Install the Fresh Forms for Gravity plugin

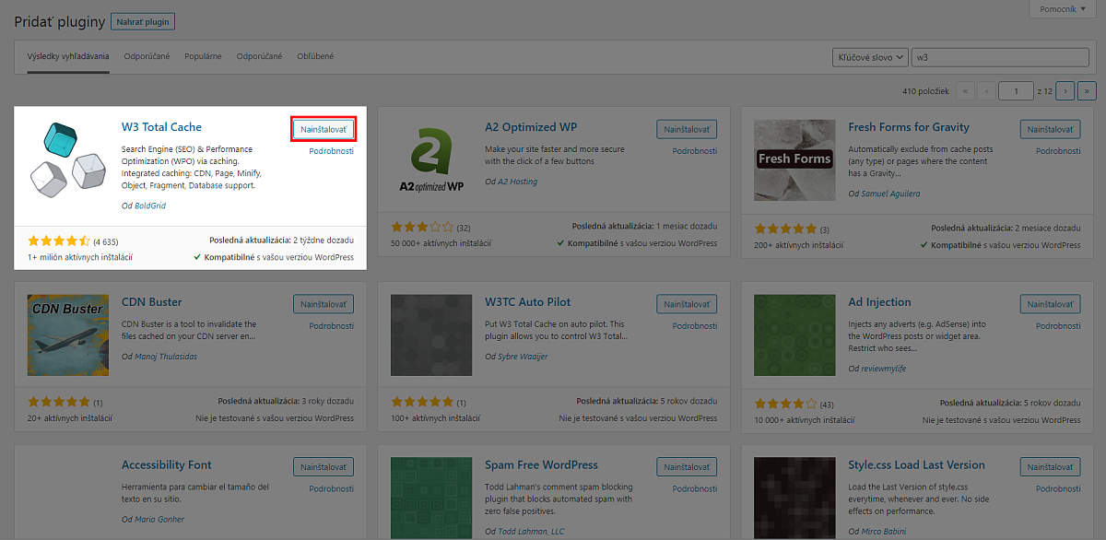[x=1050, y=129]
